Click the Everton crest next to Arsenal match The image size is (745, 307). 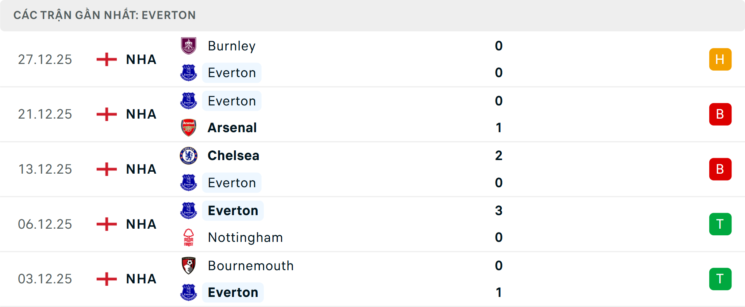click(189, 100)
